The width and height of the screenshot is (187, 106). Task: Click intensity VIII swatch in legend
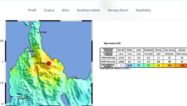point(181,65)
